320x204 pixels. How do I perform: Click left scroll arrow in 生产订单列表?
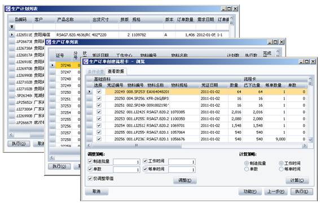[52, 157]
